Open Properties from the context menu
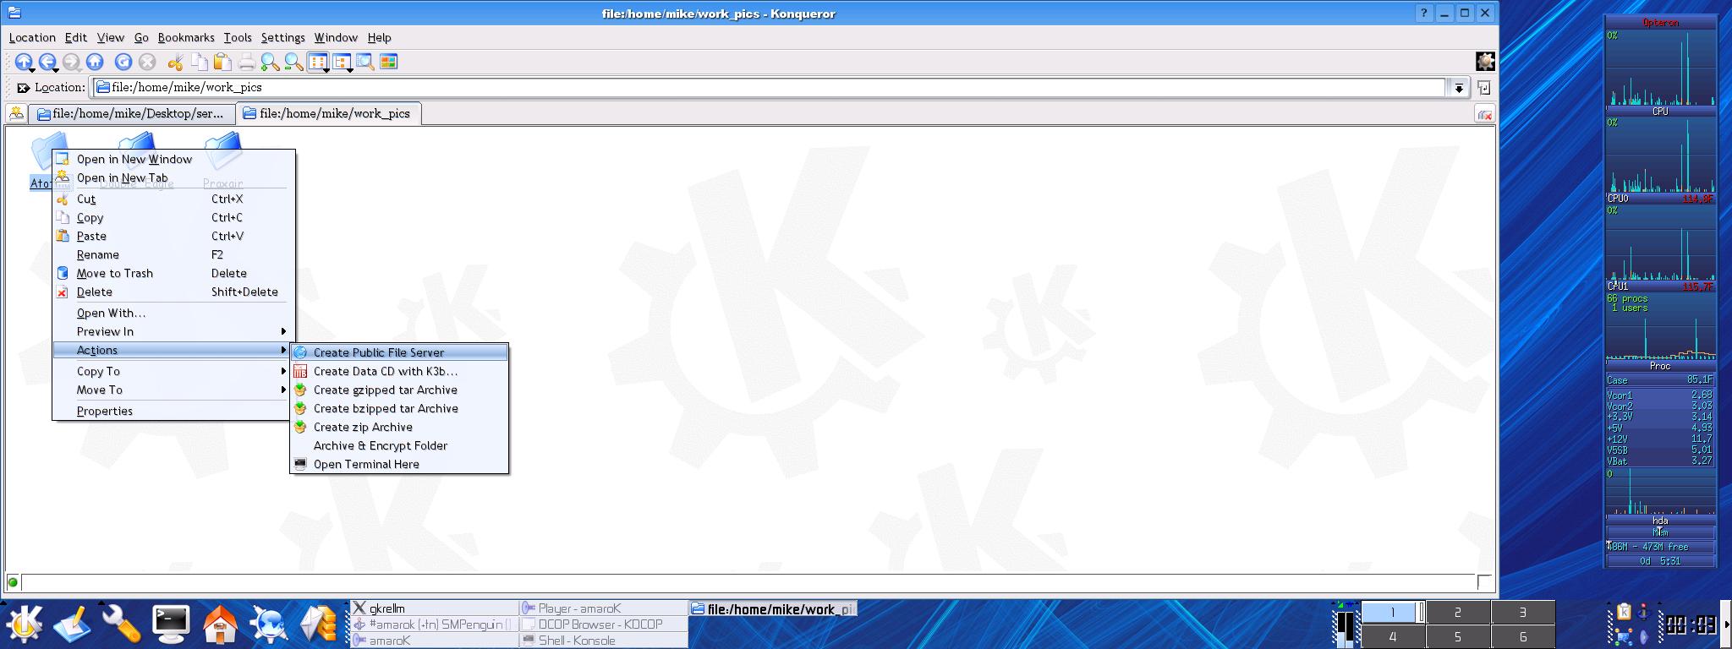Screen dimensions: 1732x649 tap(173, 411)
